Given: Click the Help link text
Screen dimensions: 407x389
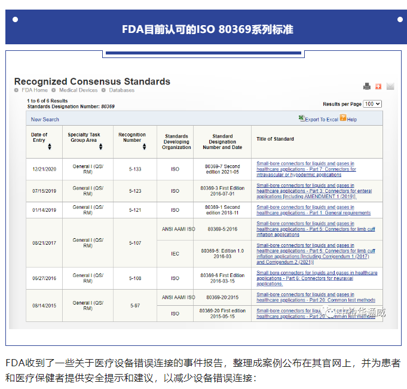Looking at the screenshot, I should click(352, 120).
